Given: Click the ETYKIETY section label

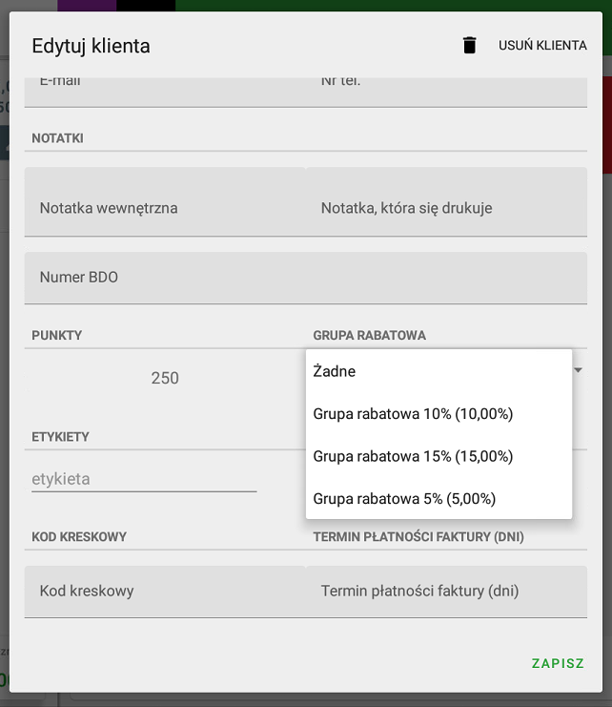Looking at the screenshot, I should pyautogui.click(x=60, y=437).
